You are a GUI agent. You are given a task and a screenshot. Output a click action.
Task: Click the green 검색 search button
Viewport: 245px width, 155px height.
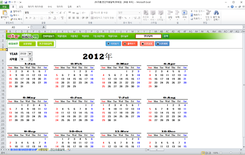pos(166,36)
